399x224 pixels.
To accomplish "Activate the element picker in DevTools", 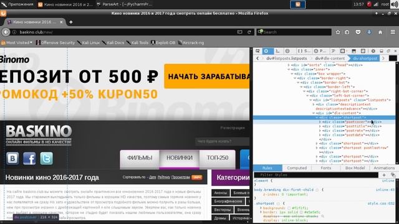I will [x=257, y=51].
